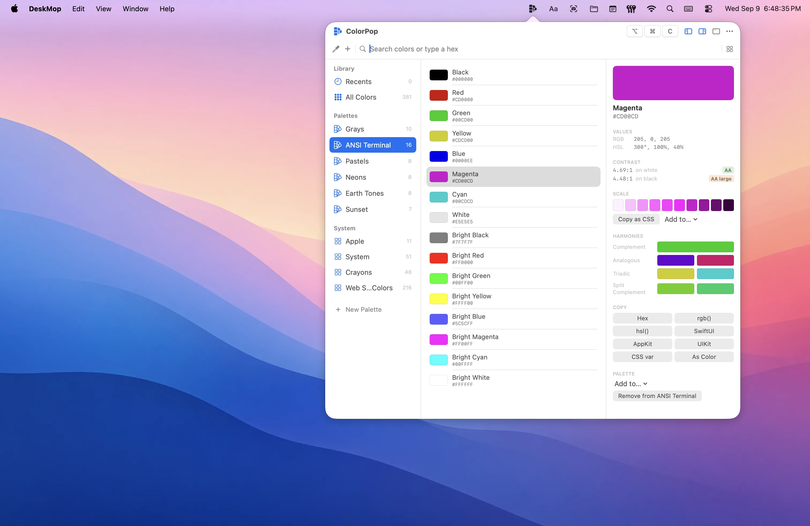
Task: Select the eyedropper color picker tool
Action: [x=336, y=49]
